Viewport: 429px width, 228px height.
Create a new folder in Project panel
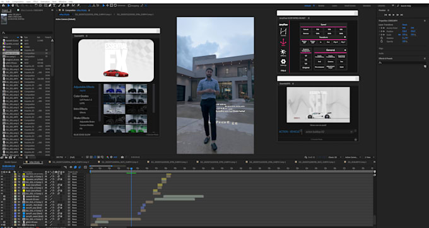pos(6,157)
